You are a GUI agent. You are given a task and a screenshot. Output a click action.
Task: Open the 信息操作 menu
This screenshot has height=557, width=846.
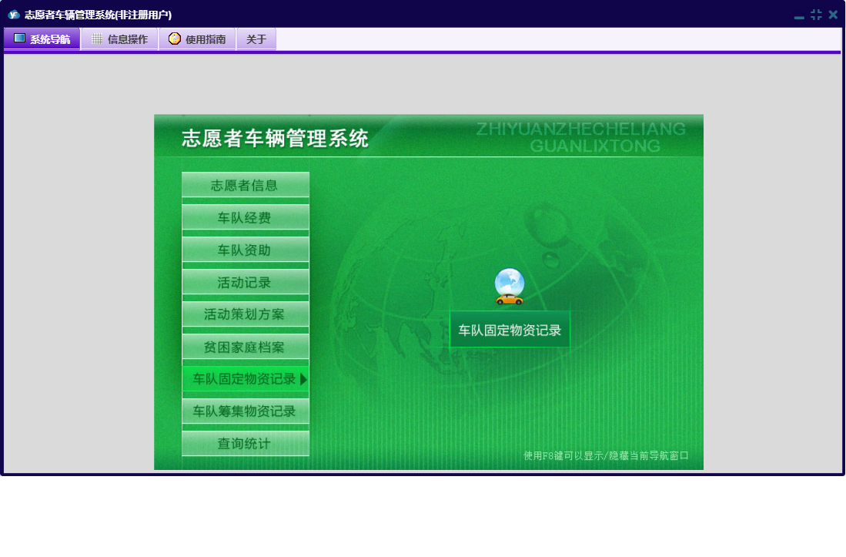pos(120,39)
